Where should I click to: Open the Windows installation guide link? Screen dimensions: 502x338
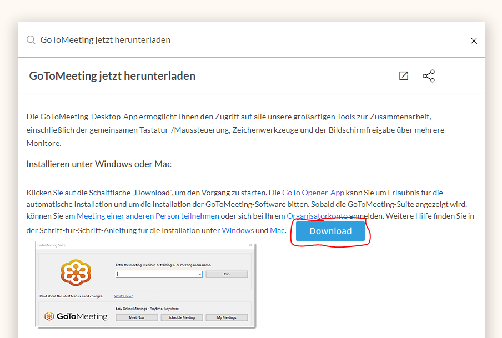tap(238, 230)
